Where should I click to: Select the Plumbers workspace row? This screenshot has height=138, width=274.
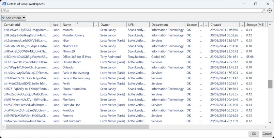tap(135, 100)
